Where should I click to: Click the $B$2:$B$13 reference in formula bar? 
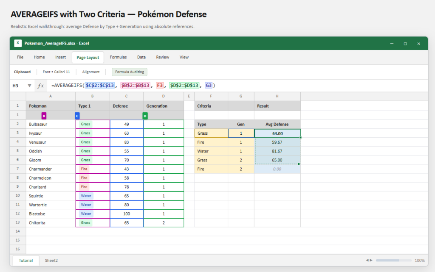click(x=136, y=85)
